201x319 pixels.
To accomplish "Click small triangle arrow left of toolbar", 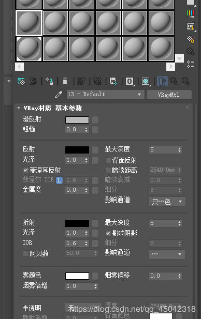I will [9, 81].
